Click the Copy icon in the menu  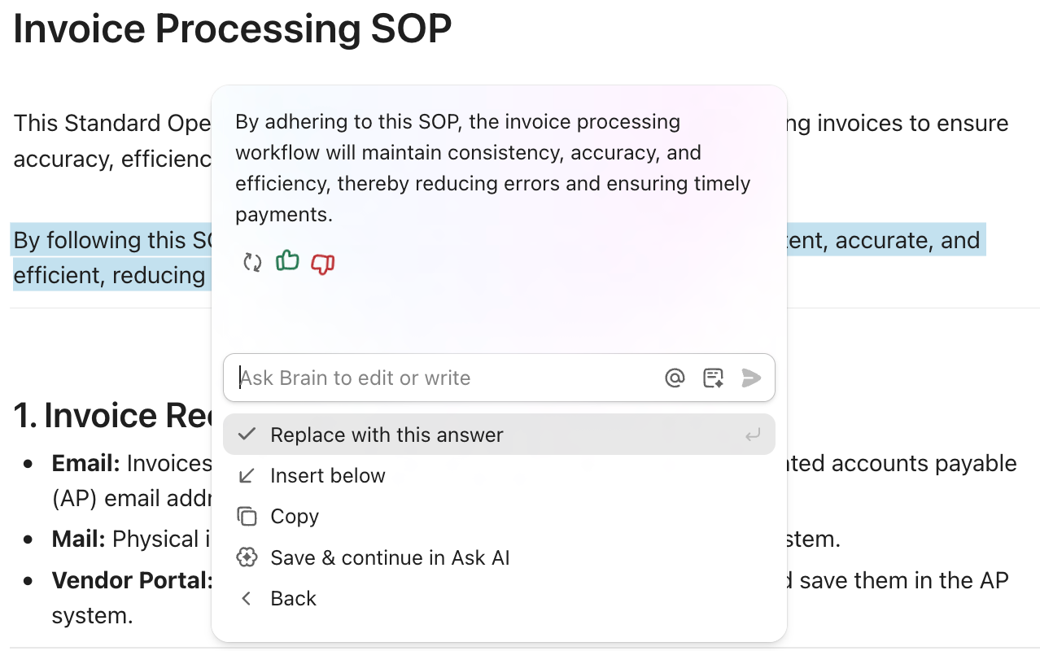point(247,516)
